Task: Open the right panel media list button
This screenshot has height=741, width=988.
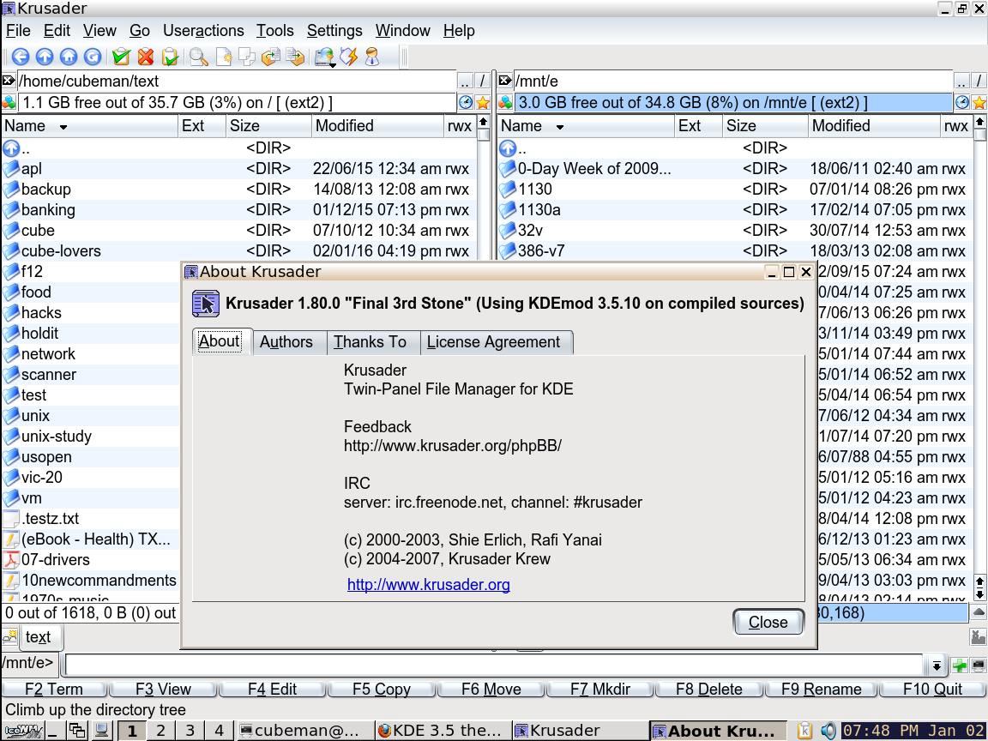Action: click(505, 102)
